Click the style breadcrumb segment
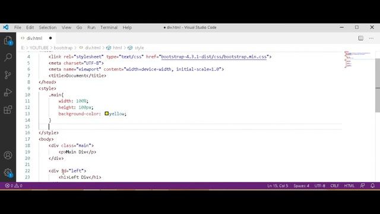Screen dimensions: 380x214 pos(136,48)
